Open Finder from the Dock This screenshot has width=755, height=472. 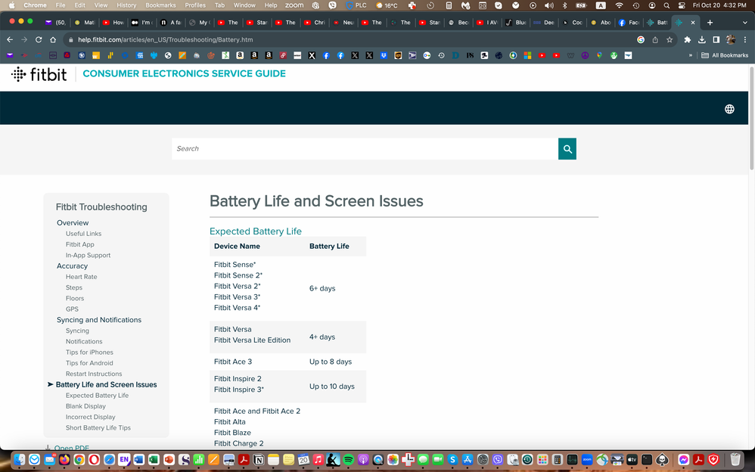pyautogui.click(x=19, y=459)
